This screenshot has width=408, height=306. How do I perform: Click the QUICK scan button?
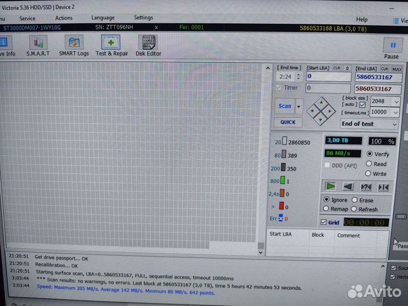pos(287,122)
